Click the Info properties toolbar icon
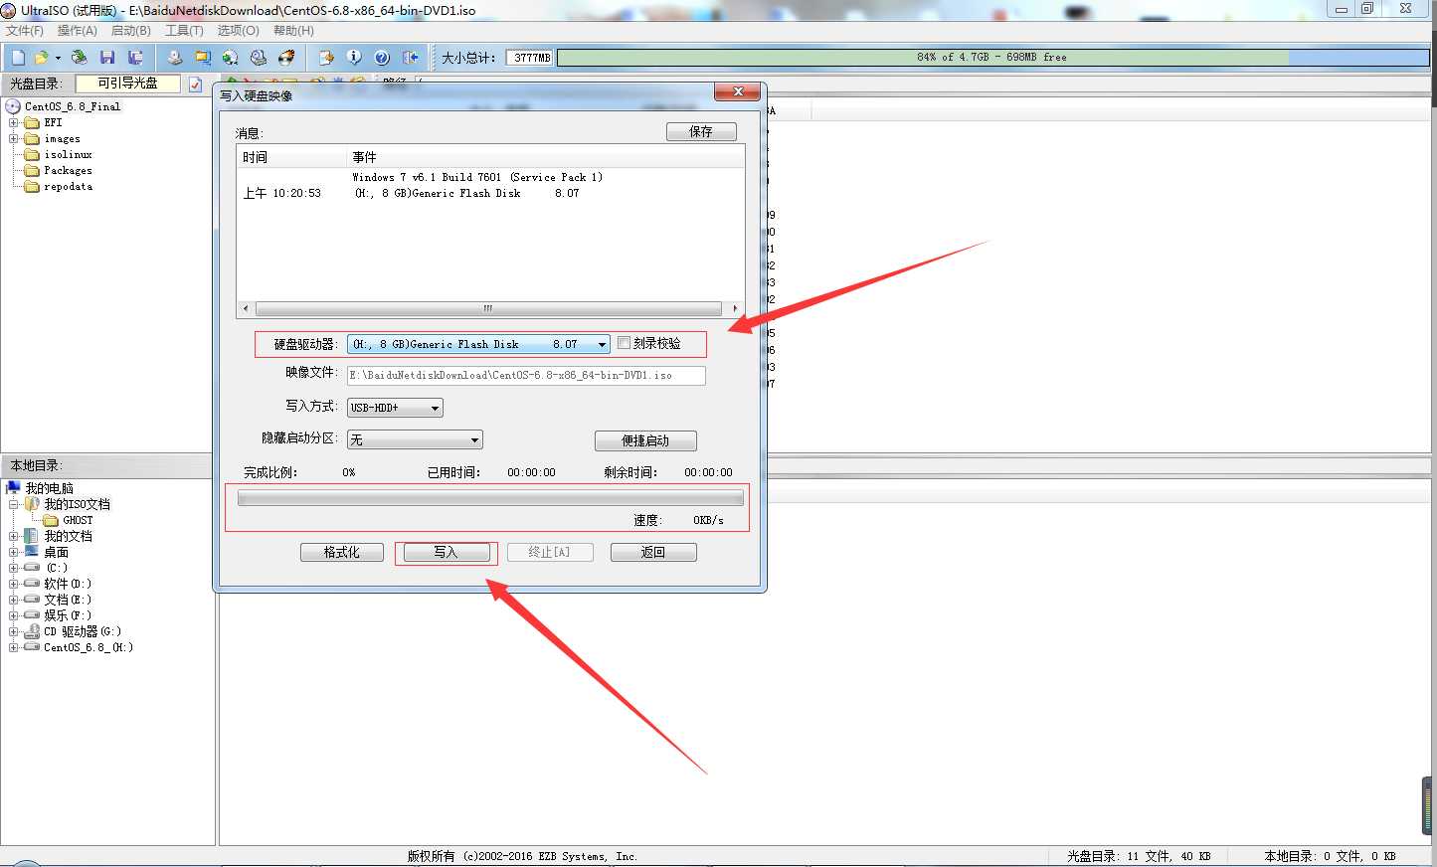The image size is (1437, 867). [x=353, y=58]
